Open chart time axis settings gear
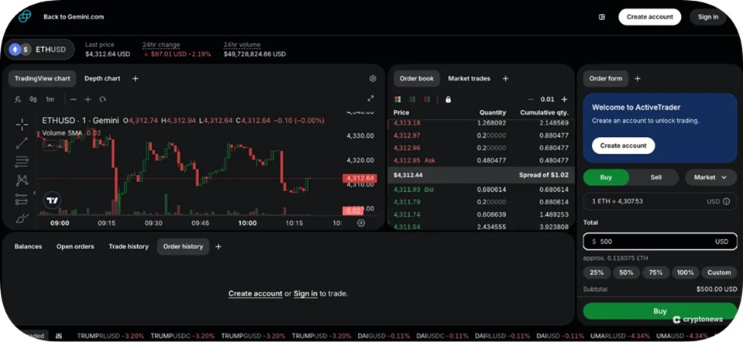 click(361, 223)
